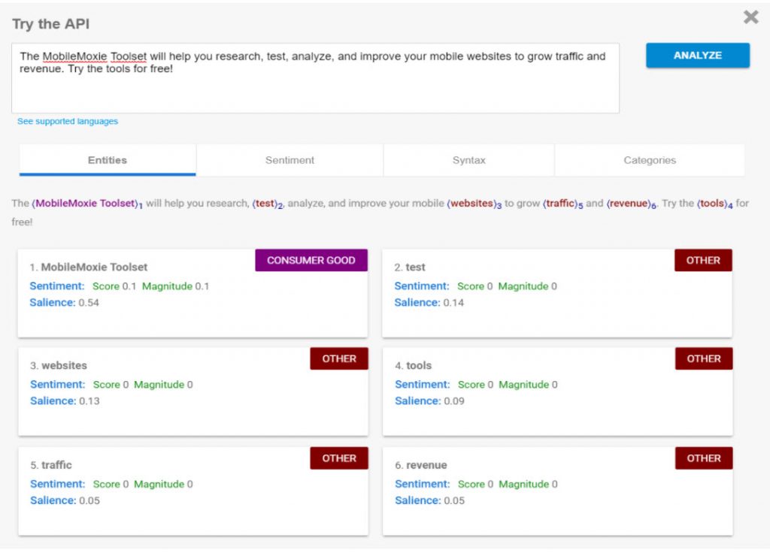Click OTHER badge on traffic card

339,458
